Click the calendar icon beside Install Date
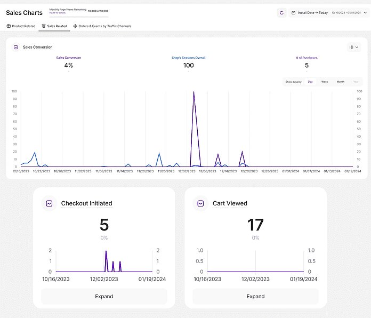Image resolution: width=371 pixels, height=318 pixels. 293,12
